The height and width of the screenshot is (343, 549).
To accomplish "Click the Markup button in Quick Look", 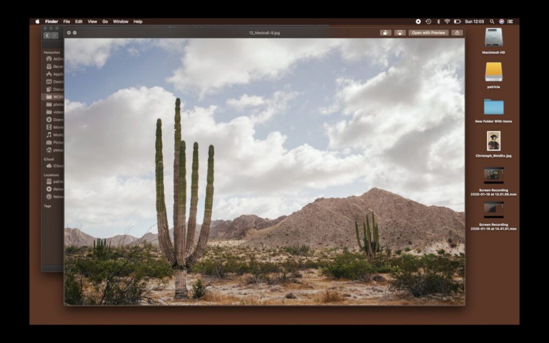I will [x=400, y=33].
